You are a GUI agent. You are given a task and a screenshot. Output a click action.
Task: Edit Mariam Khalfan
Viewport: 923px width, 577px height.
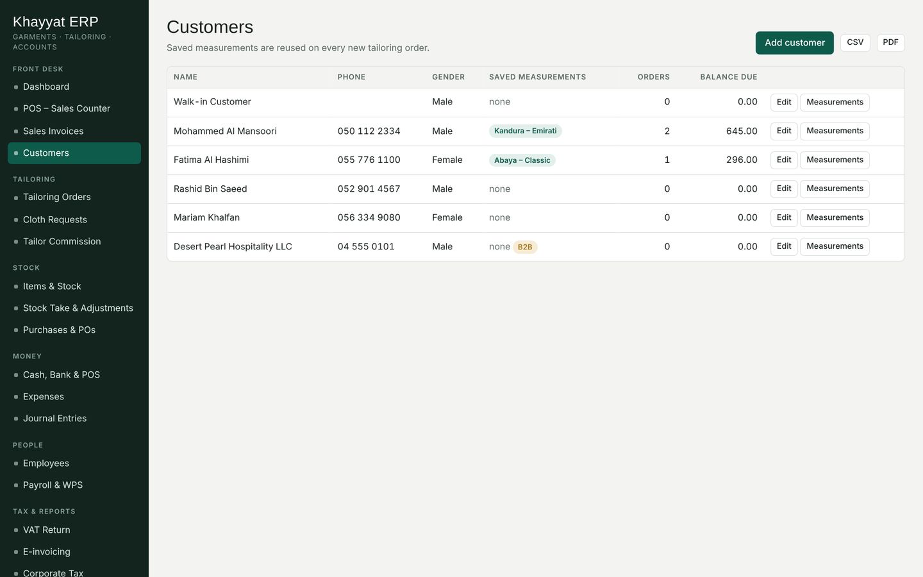pyautogui.click(x=784, y=217)
